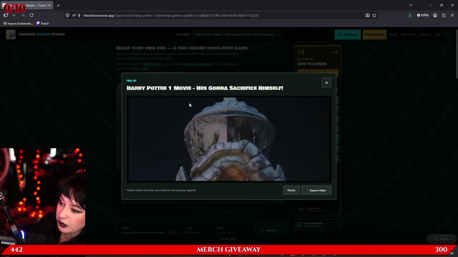The image size is (458, 257).
Task: Click the final cut video preview
Action: pos(229,139)
